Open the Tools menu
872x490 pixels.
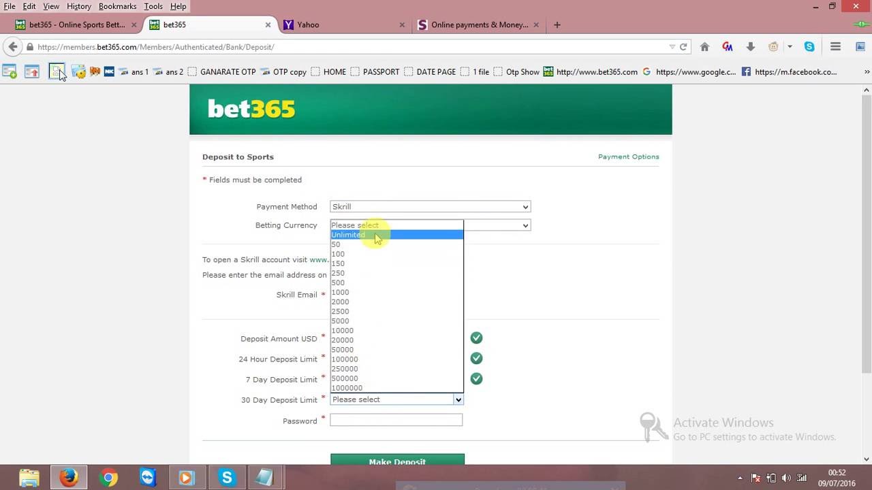click(x=153, y=6)
